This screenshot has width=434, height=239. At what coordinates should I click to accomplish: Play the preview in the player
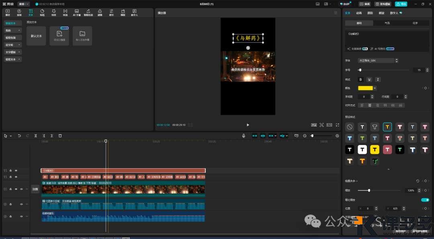(248, 125)
